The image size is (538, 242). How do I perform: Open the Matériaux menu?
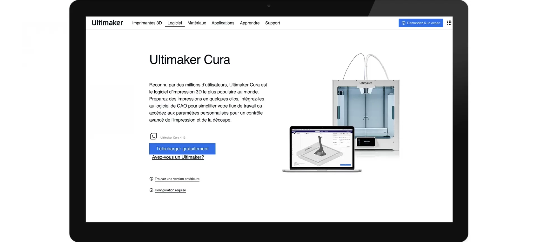(x=196, y=23)
